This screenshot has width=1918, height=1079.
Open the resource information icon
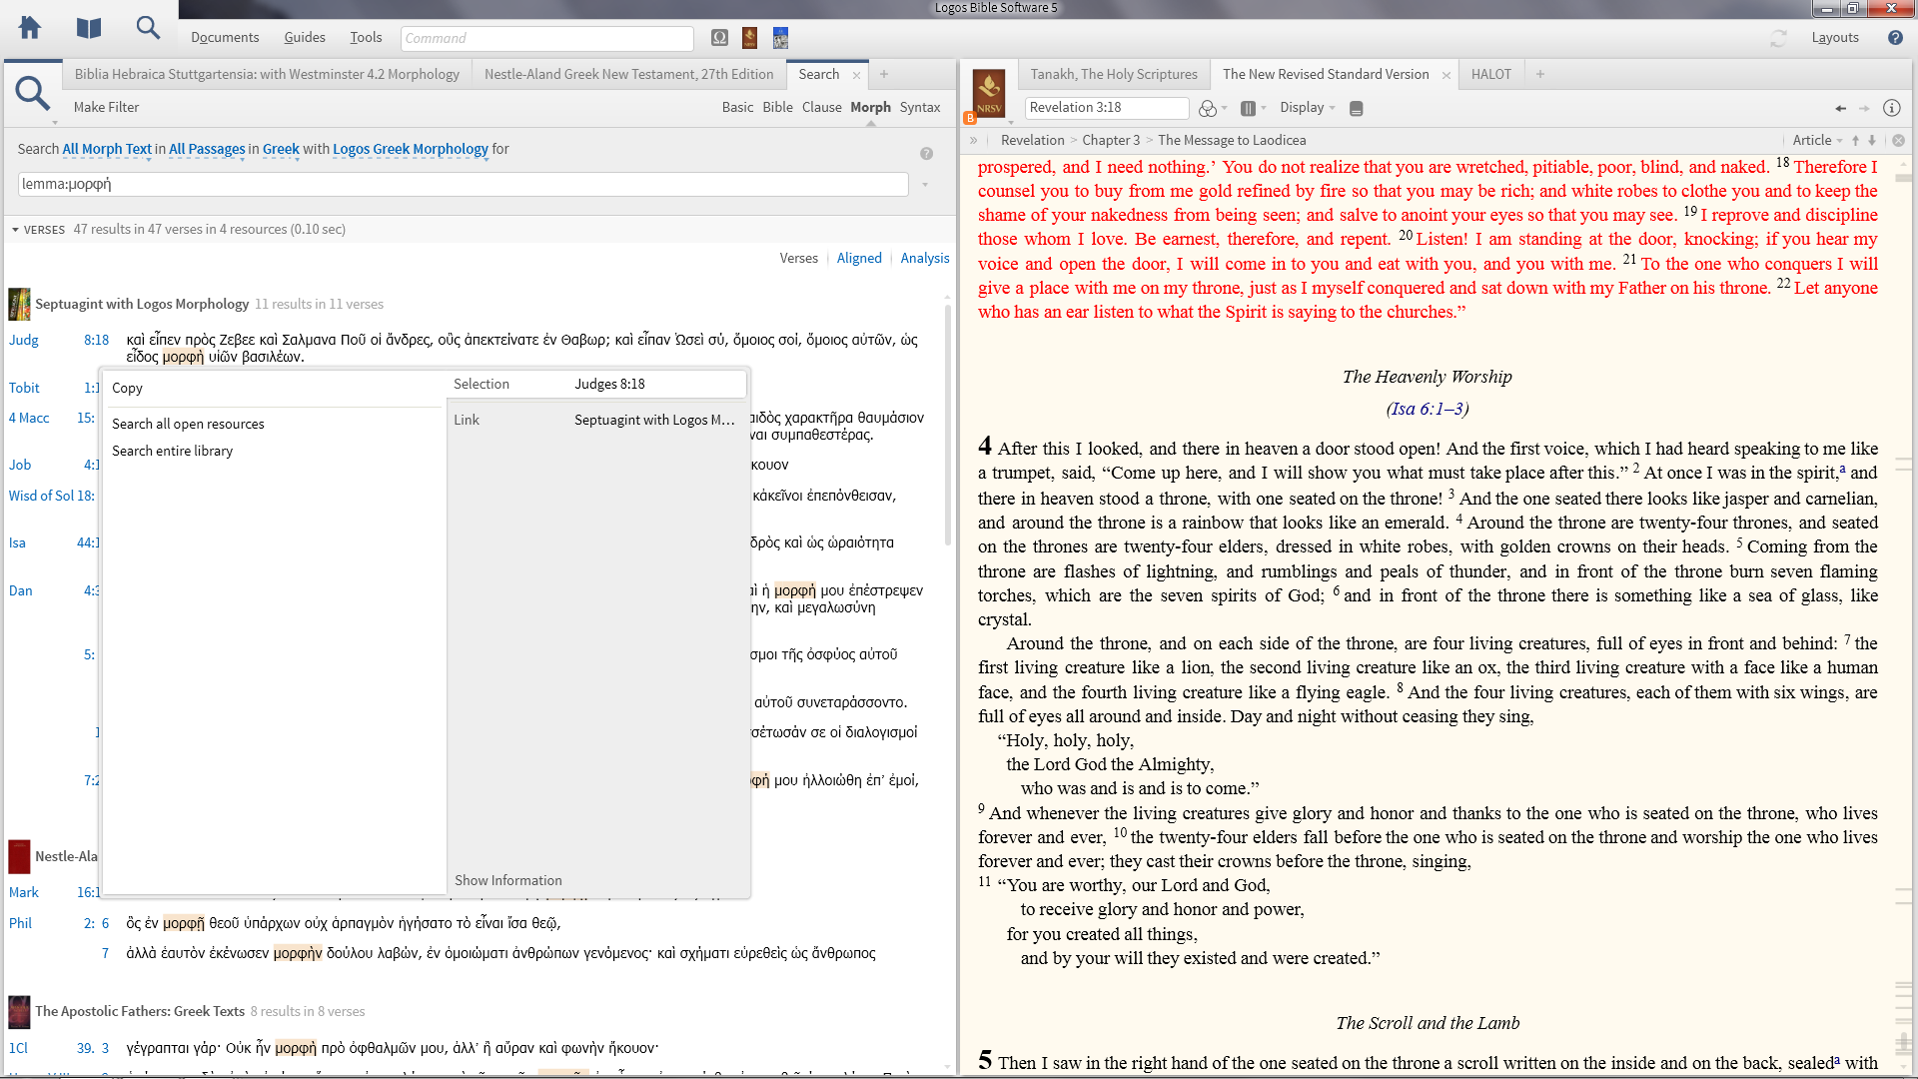[x=1891, y=108]
